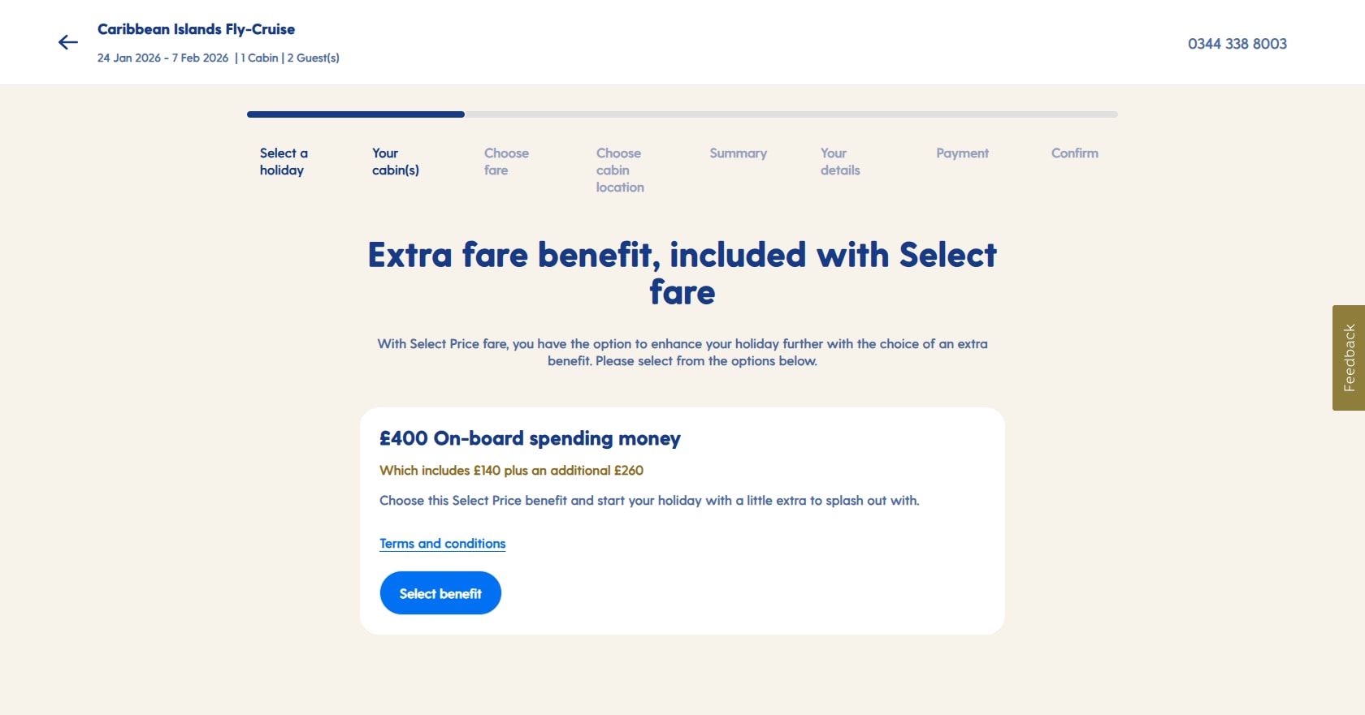Click the Select Price fare intro paragraph
Image resolution: width=1365 pixels, height=715 pixels.
[x=682, y=352]
